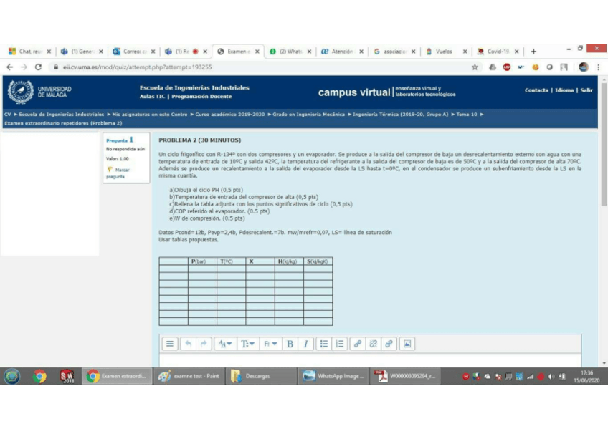This screenshot has height=429, width=608.
Task: Click the undo arrow in the editor toolbar
Action: (188, 344)
